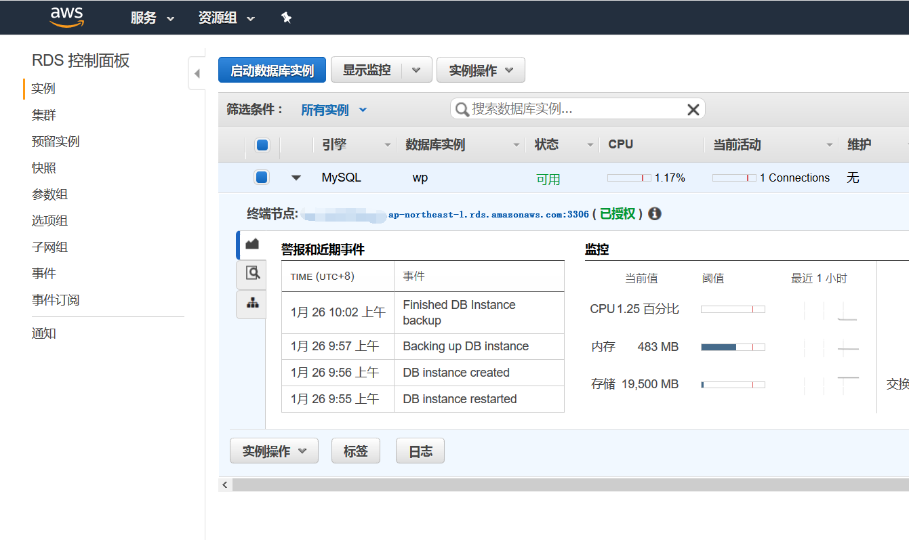909x540 pixels.
Task: Open the replication topology tab icon
Action: point(252,303)
